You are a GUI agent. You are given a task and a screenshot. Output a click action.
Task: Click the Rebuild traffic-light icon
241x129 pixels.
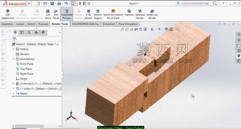coord(80,3)
